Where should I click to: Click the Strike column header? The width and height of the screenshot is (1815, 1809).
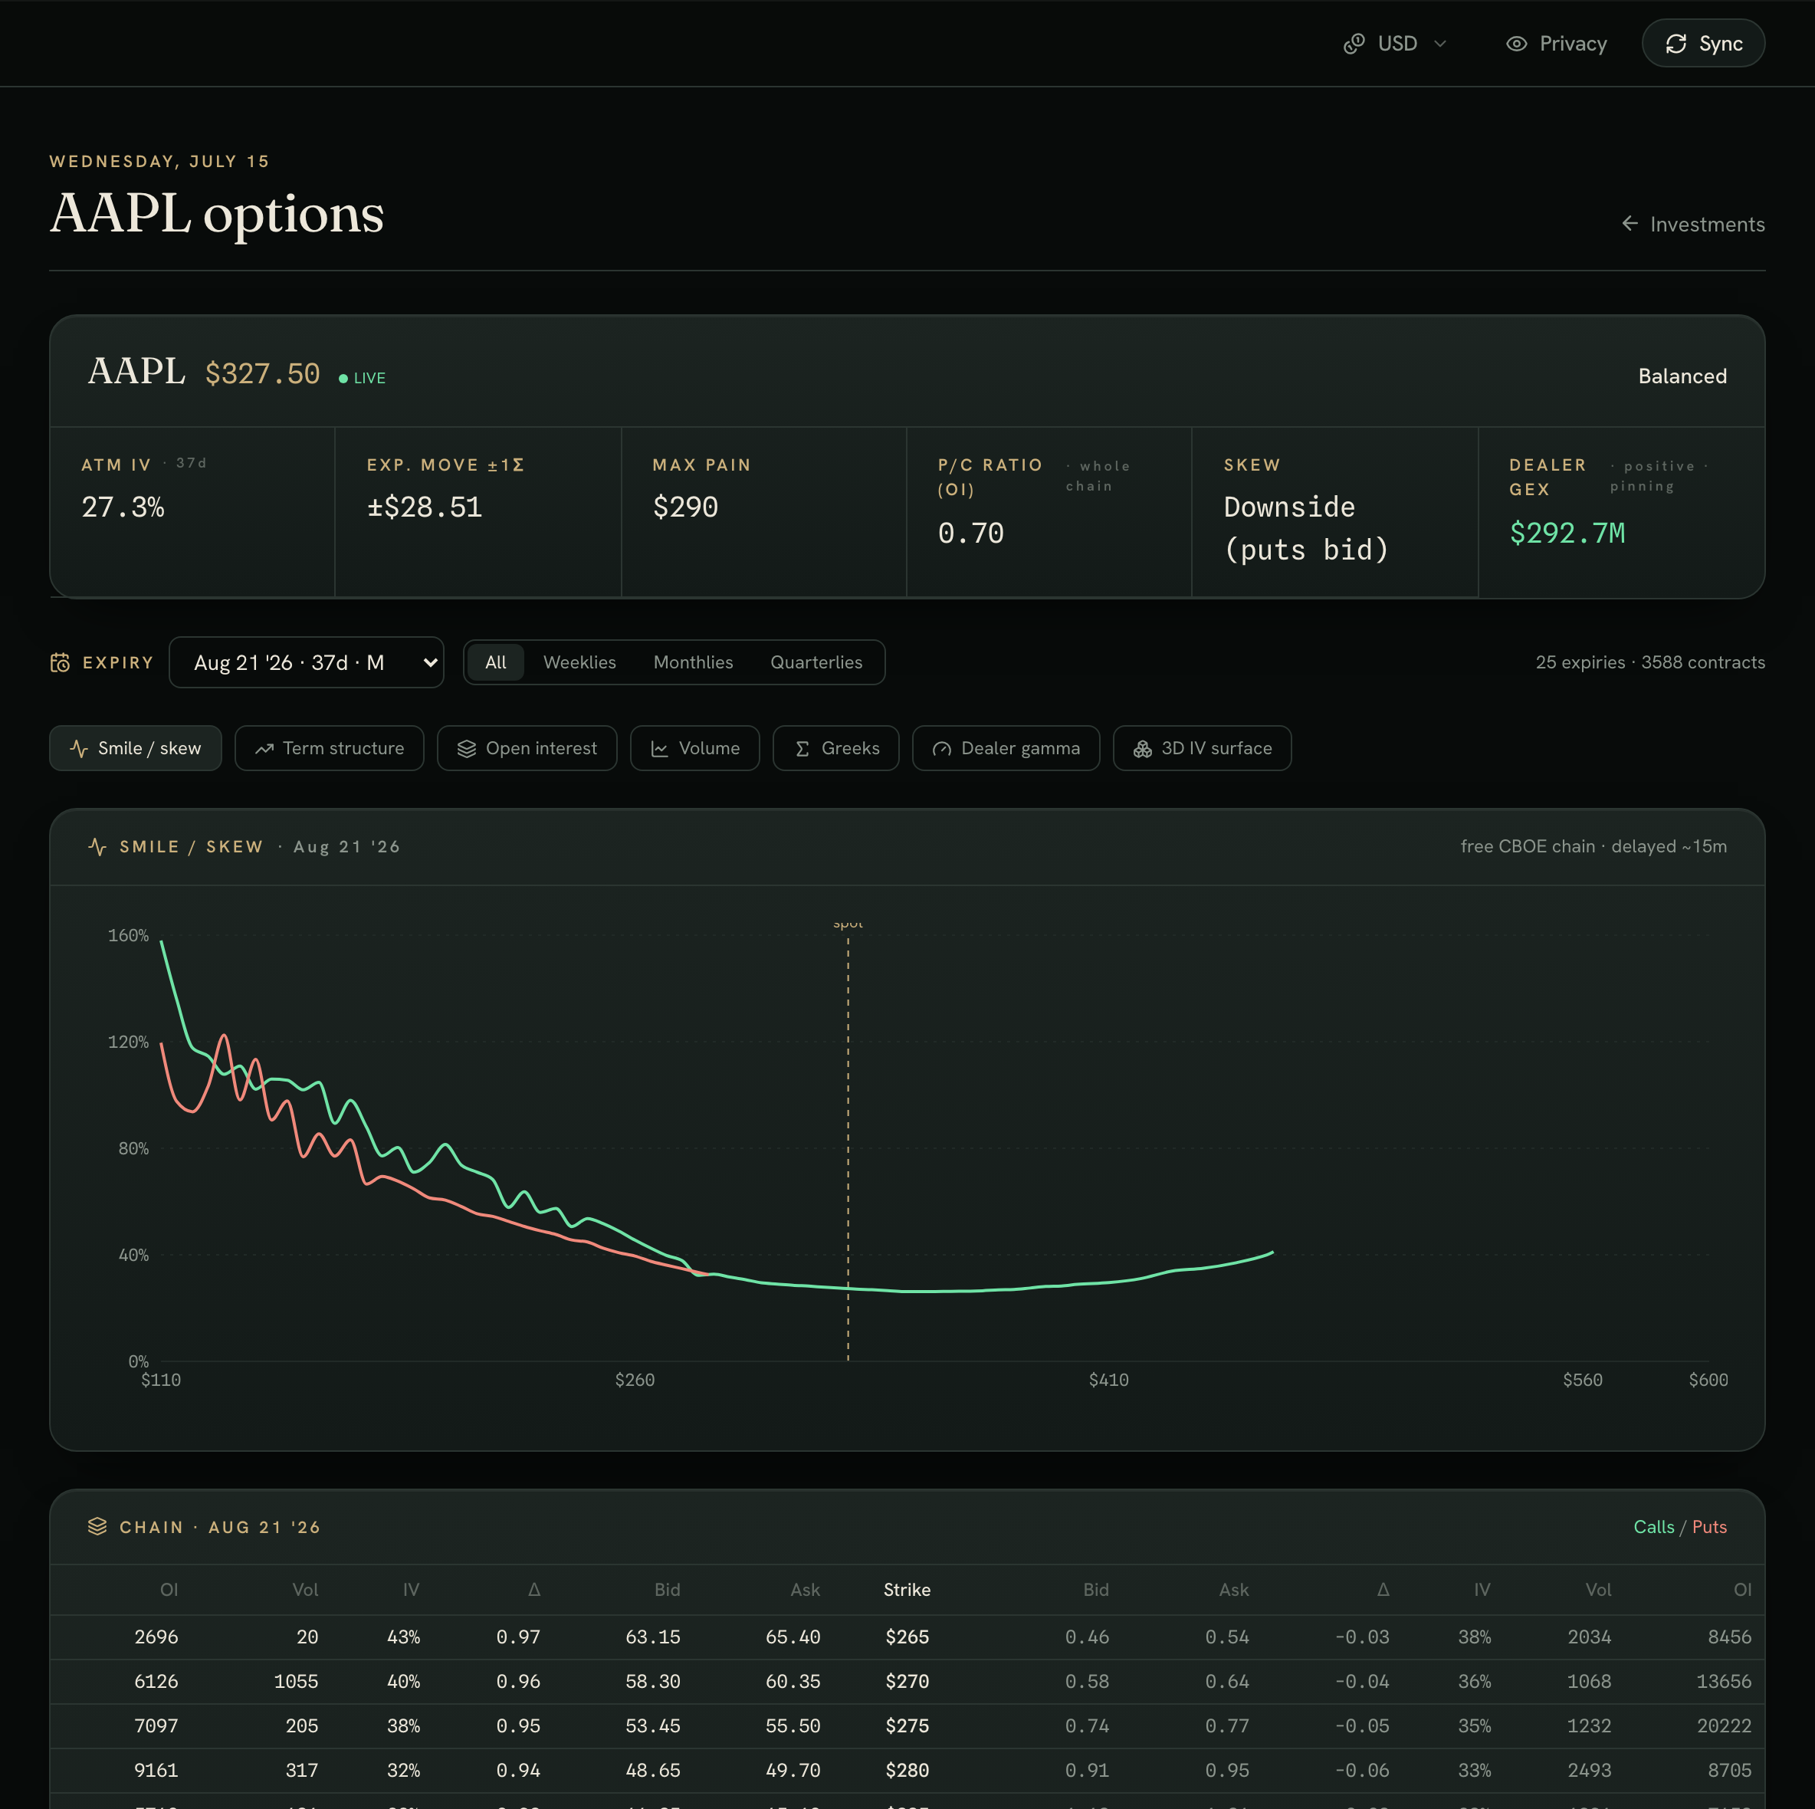coord(907,1589)
